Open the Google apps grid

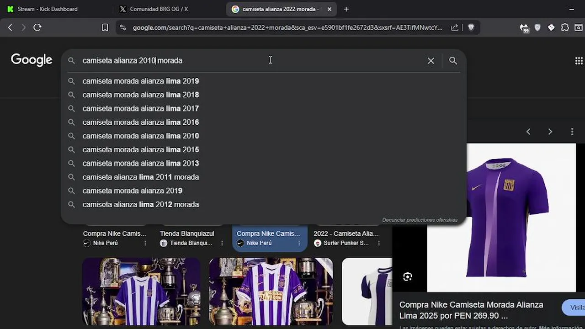click(579, 61)
